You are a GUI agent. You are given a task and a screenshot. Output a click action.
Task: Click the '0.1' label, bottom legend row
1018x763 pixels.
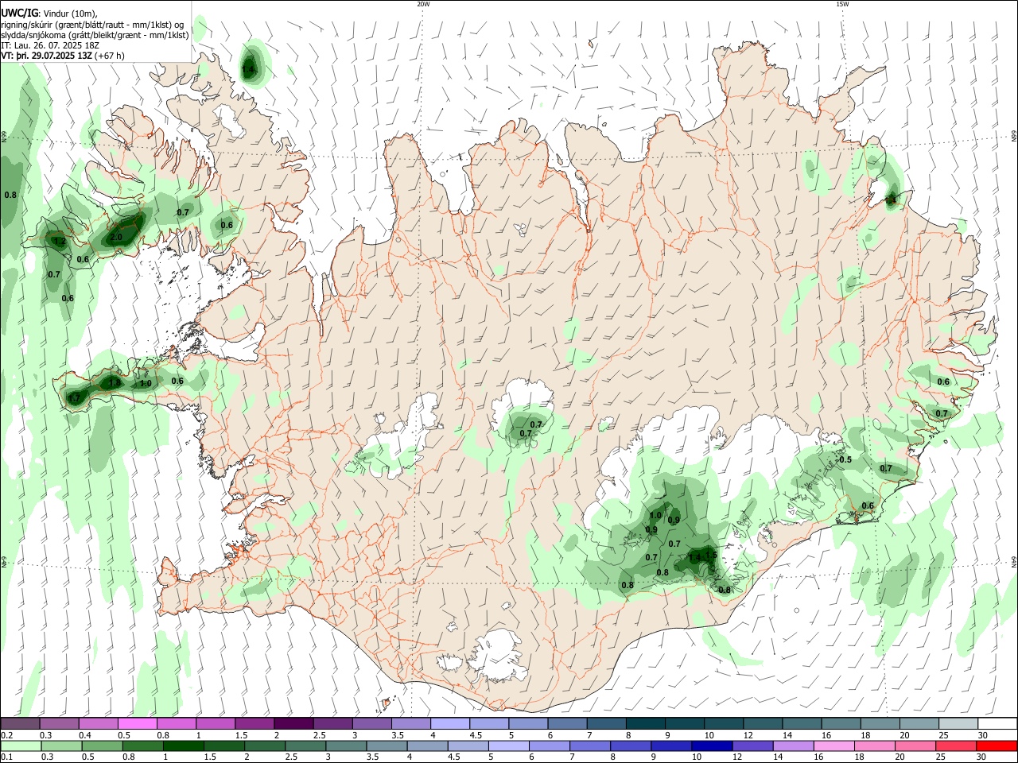click(6, 757)
